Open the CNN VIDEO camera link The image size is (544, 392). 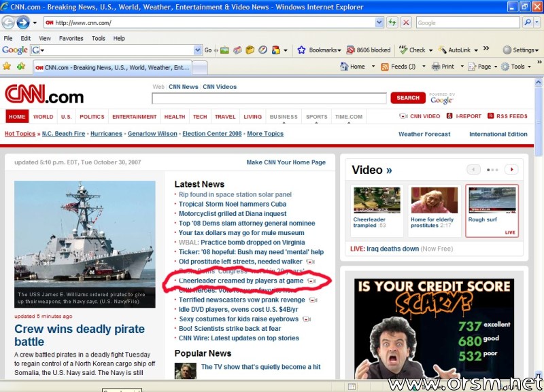420,116
